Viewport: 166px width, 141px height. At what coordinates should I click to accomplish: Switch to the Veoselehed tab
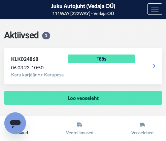click(142, 129)
